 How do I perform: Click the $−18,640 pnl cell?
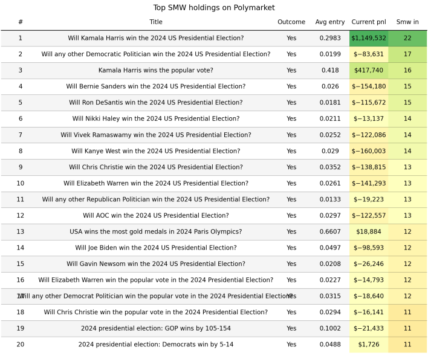[369, 296]
